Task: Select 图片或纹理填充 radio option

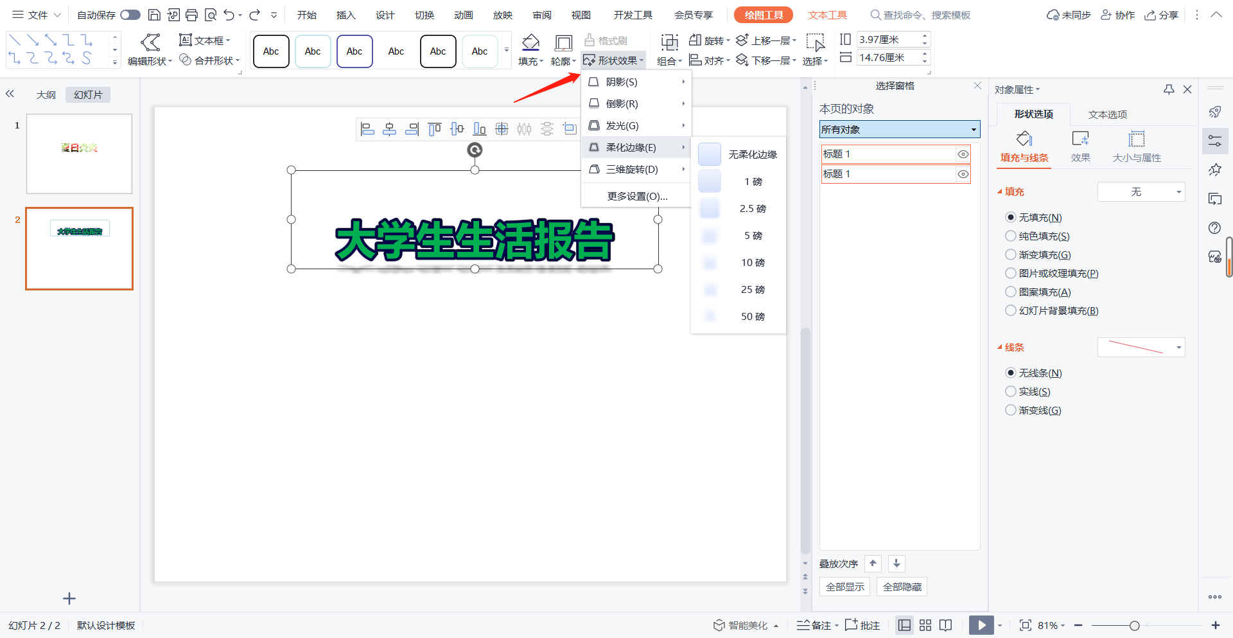Action: tap(1011, 273)
